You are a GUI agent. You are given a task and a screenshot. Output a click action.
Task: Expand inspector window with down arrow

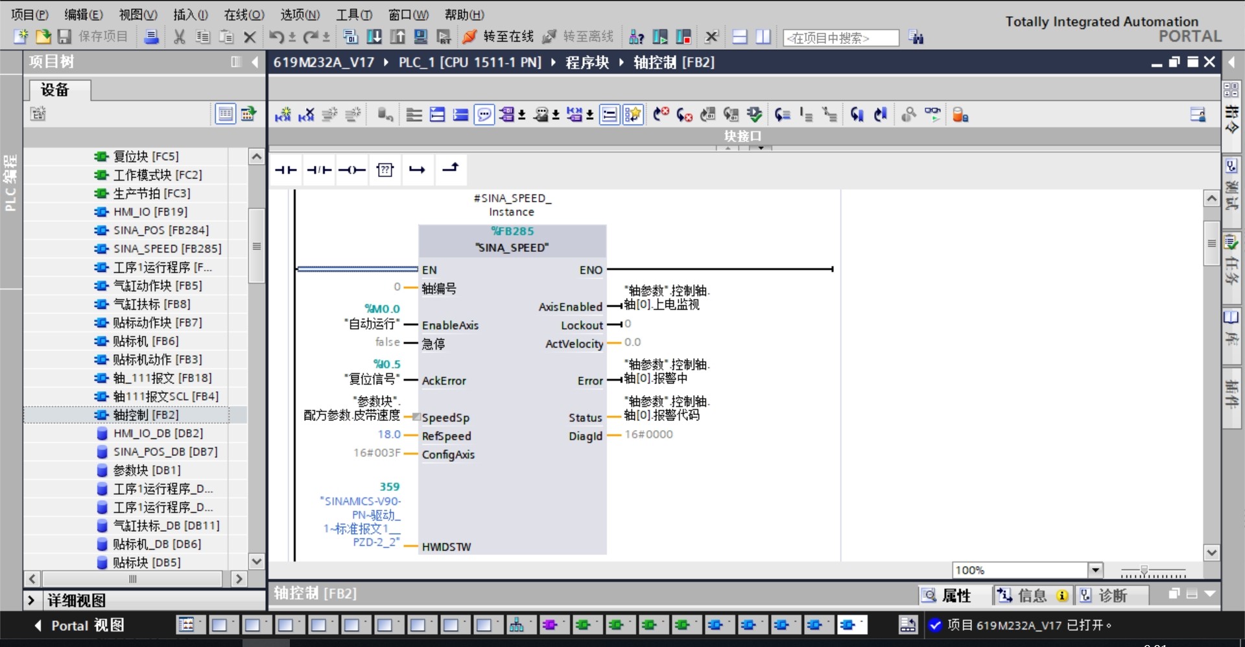[x=1209, y=594]
